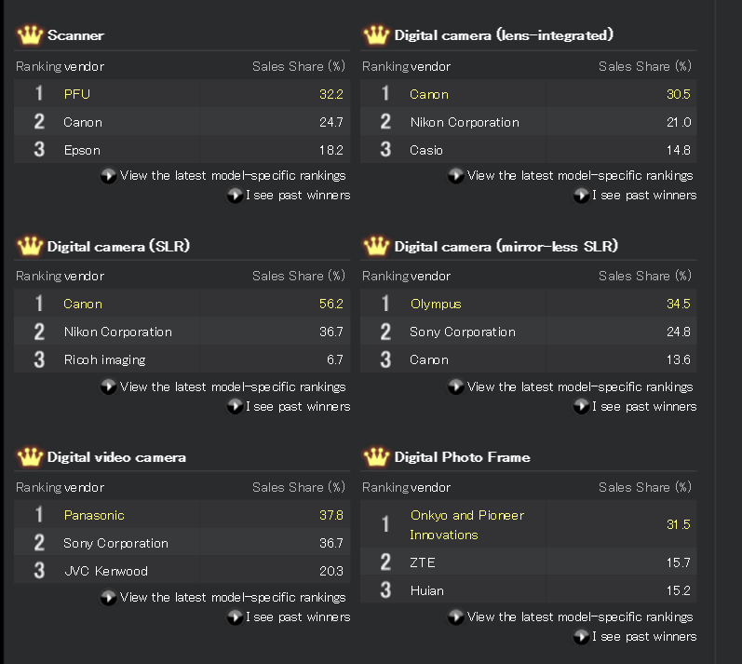742x664 pixels.
Task: Open latest model rankings for Digital video camera
Action: (x=233, y=597)
